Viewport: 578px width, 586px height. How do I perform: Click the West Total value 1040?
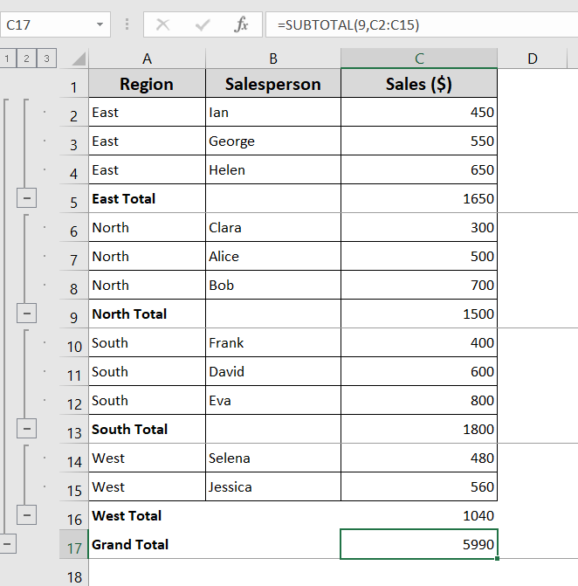pos(419,515)
